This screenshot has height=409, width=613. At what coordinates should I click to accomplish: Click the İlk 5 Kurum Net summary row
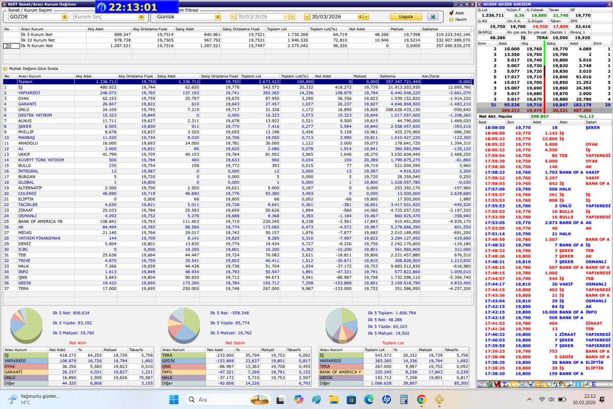click(x=238, y=35)
